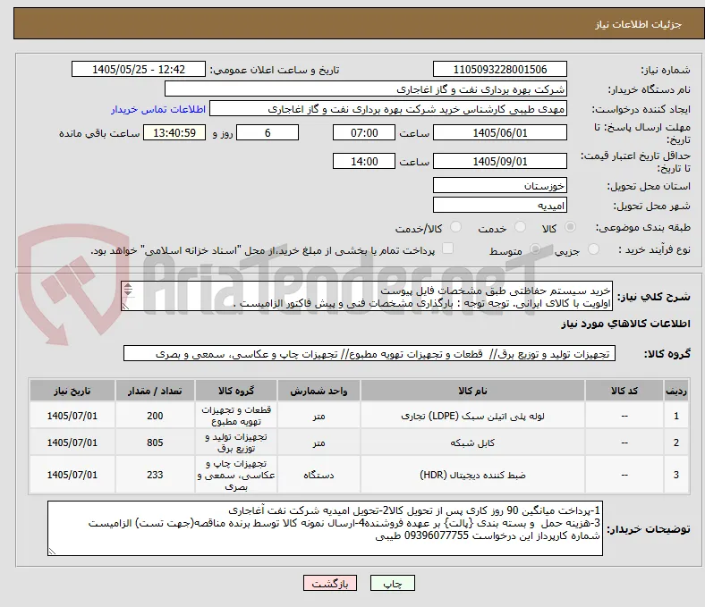The height and width of the screenshot is (607, 705).
Task: Click the response deadline date 1405/06/01
Action: 500,132
